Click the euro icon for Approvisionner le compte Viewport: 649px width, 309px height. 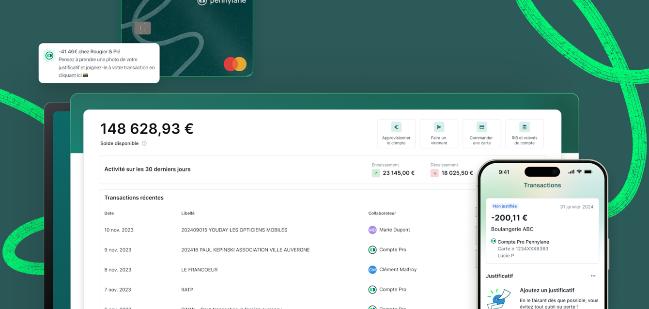coord(396,127)
